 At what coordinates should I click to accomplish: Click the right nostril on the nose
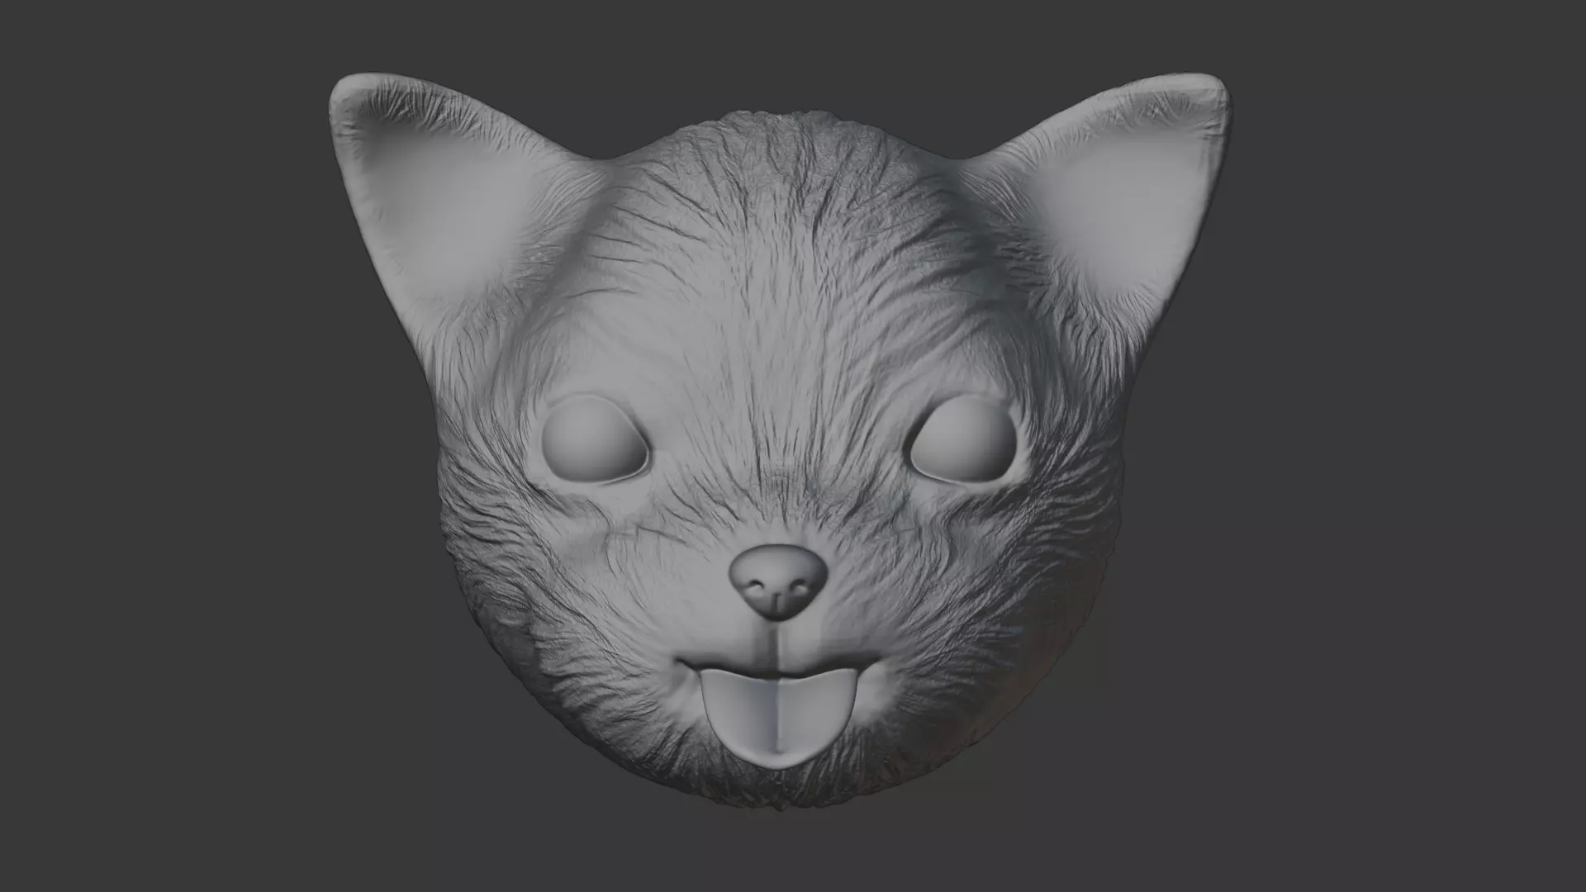click(x=800, y=587)
